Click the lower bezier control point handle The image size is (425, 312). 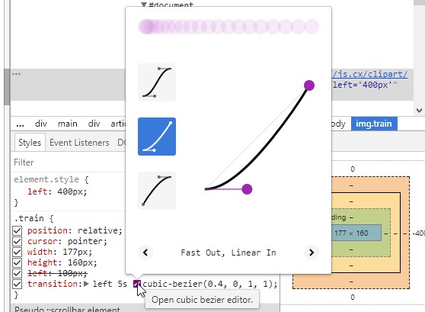[x=247, y=189]
